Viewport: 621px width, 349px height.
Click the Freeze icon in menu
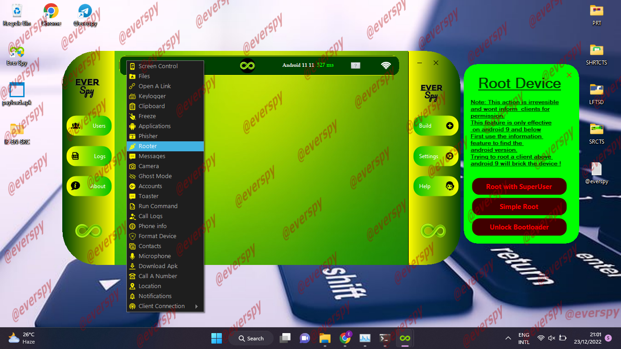(132, 116)
